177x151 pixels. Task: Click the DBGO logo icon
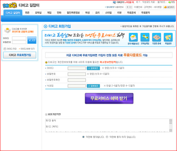pyautogui.click(x=10, y=5)
